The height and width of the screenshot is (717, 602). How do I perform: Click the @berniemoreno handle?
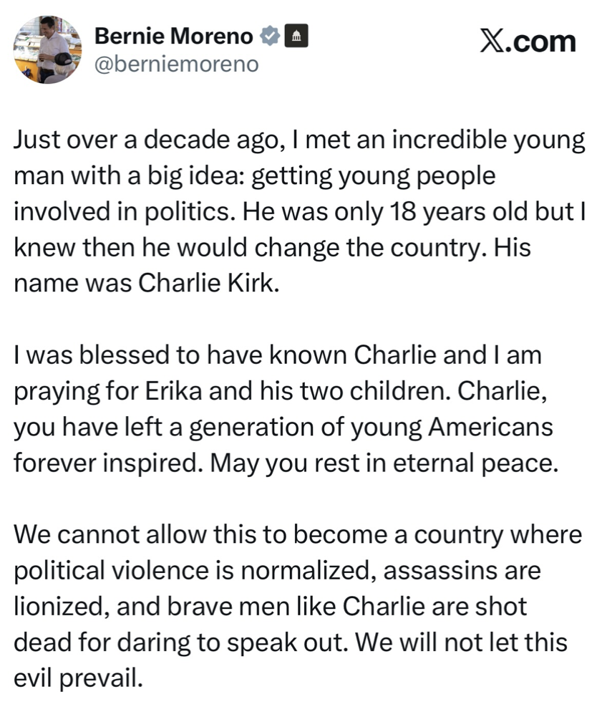176,64
